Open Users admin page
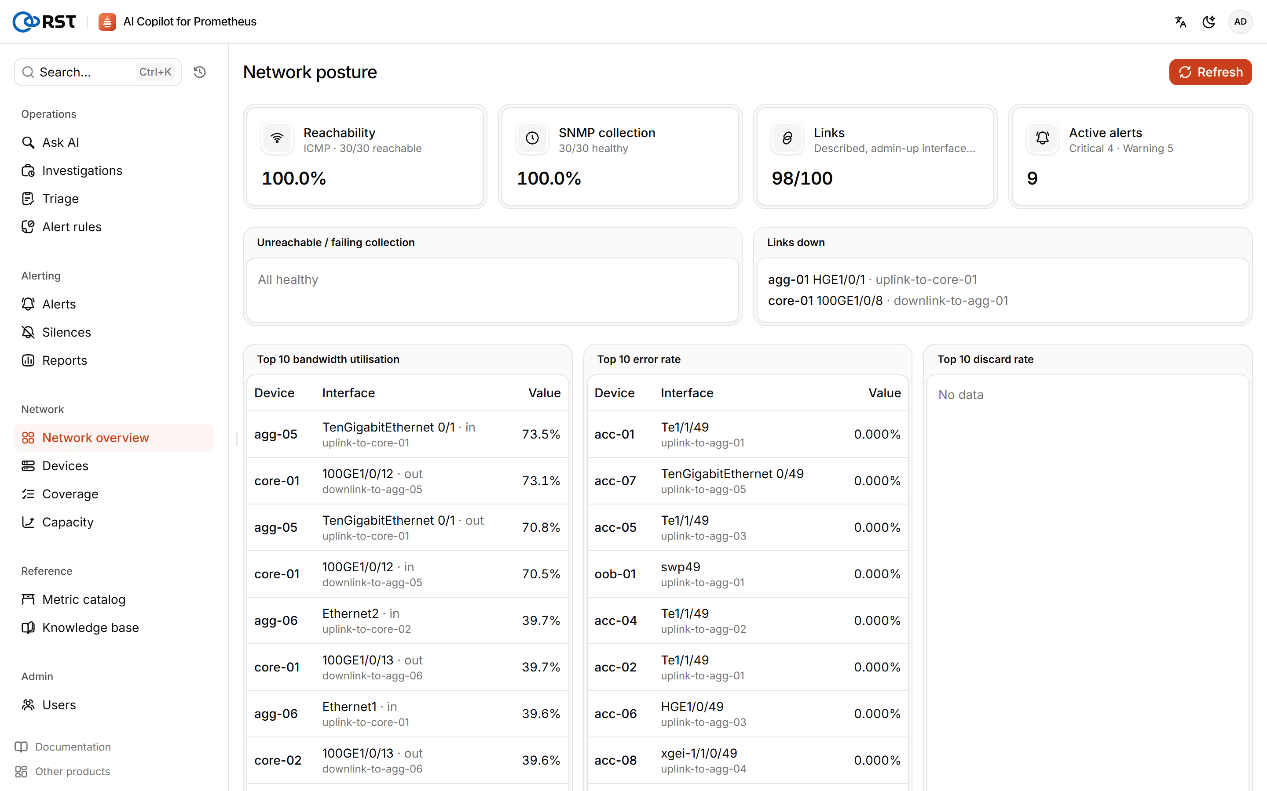The width and height of the screenshot is (1267, 791). pos(114,705)
